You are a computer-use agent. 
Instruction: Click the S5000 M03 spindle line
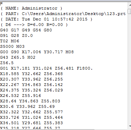click(x=12, y=46)
